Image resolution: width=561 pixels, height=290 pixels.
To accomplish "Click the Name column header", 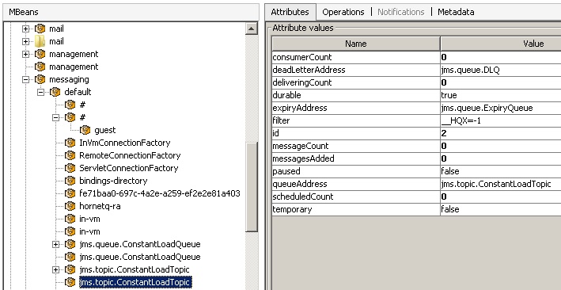I will 356,44.
